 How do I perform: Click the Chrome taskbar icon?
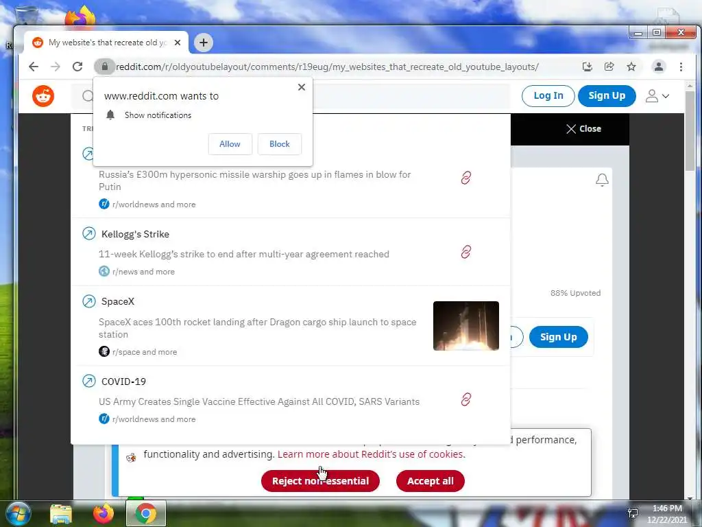[x=145, y=513]
